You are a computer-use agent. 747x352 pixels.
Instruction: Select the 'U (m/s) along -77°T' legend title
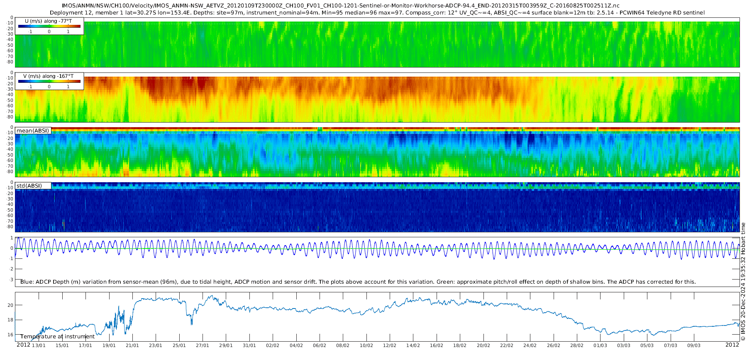[48, 21]
